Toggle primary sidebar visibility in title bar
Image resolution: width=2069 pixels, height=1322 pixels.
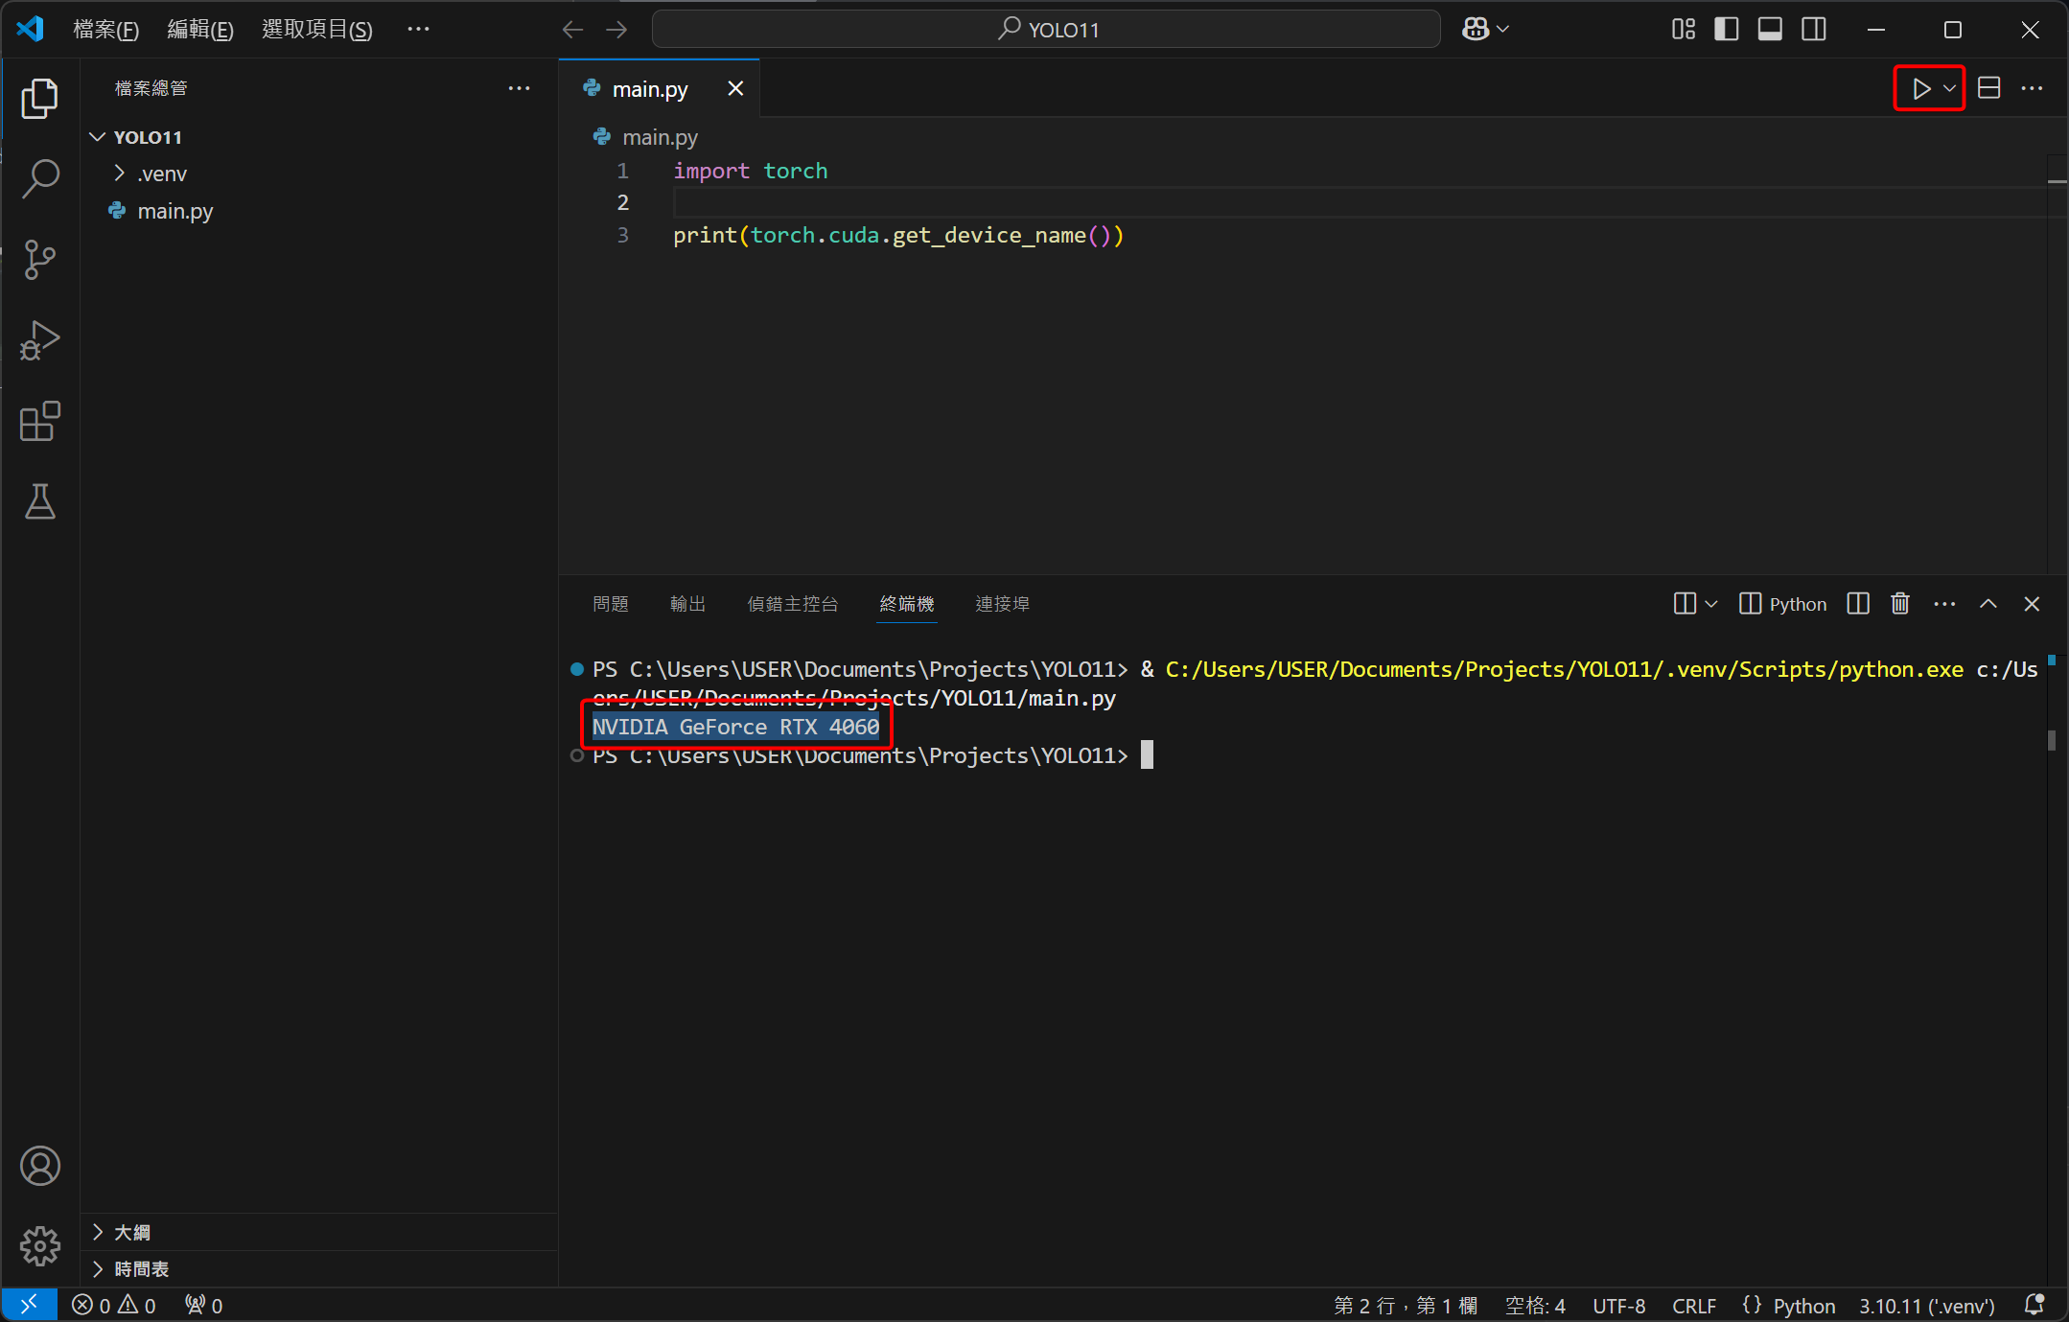(1726, 30)
